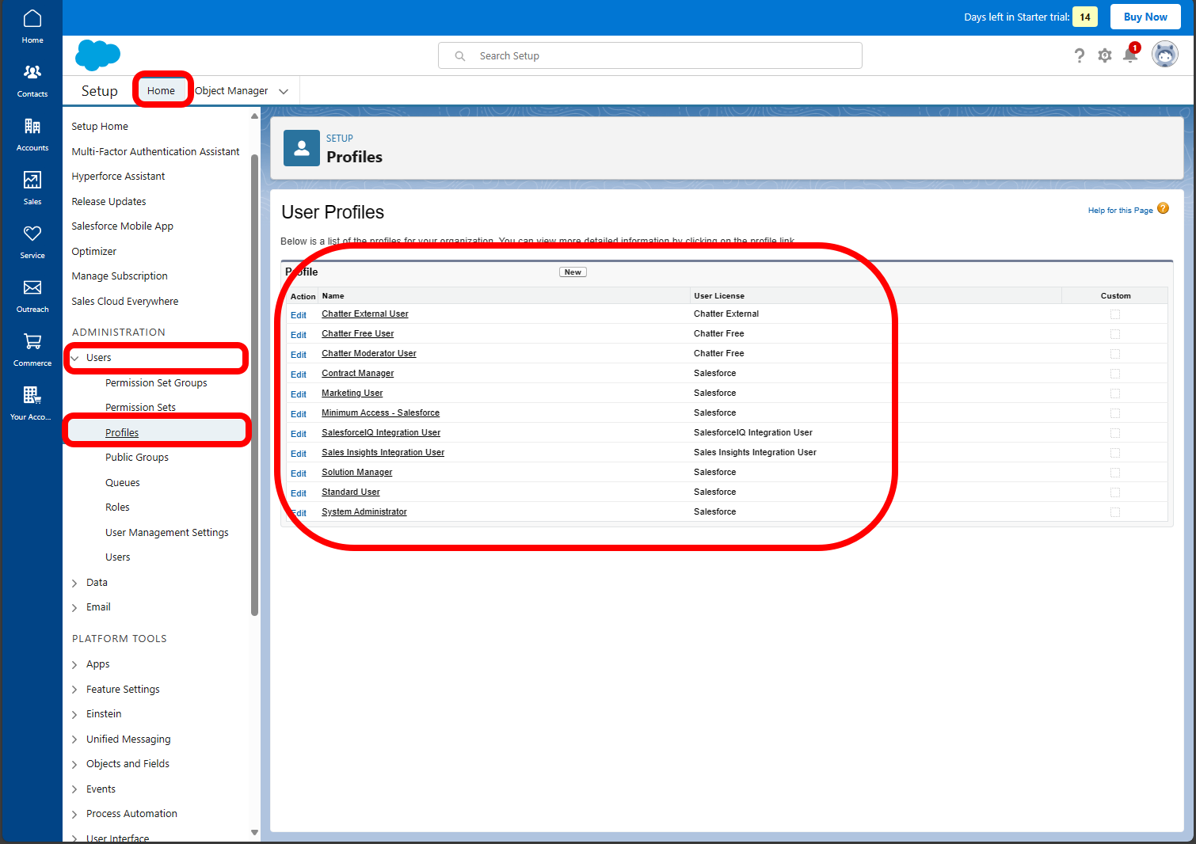The height and width of the screenshot is (844, 1196).
Task: Open Sales in the left rail
Action: pyautogui.click(x=32, y=188)
